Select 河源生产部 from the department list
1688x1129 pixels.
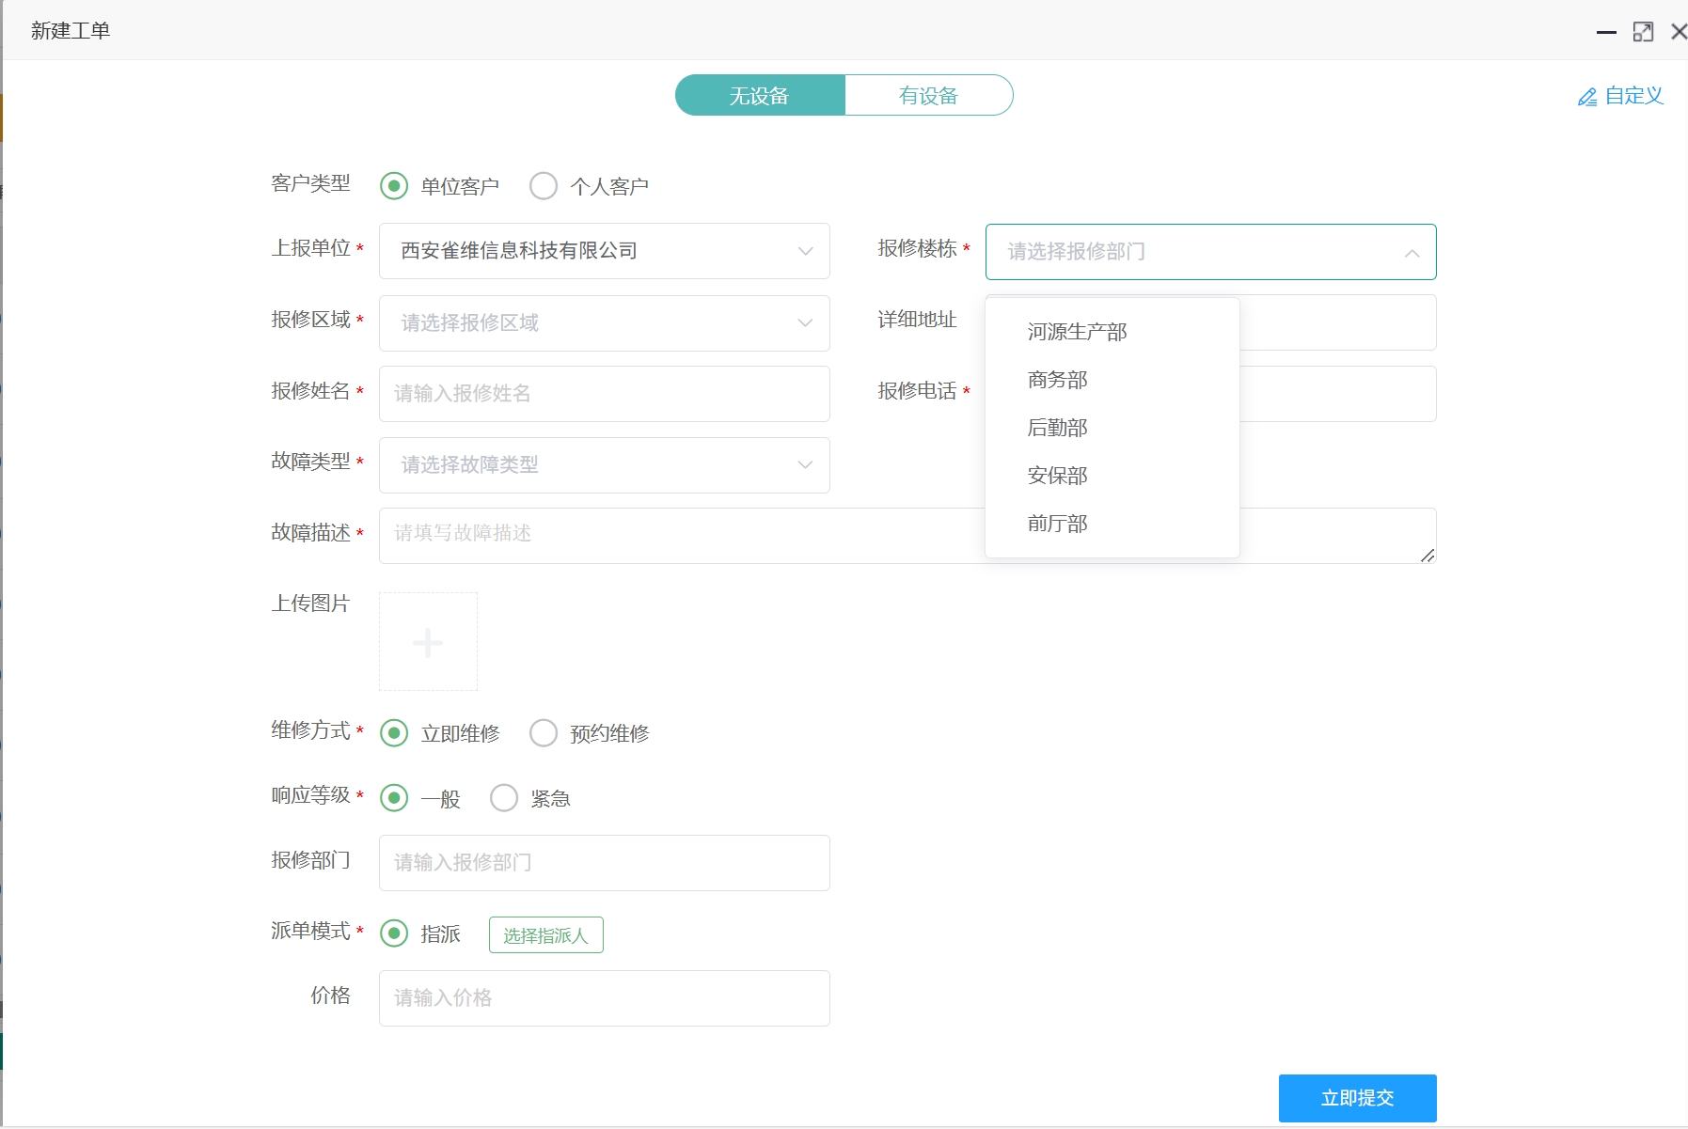tap(1076, 331)
